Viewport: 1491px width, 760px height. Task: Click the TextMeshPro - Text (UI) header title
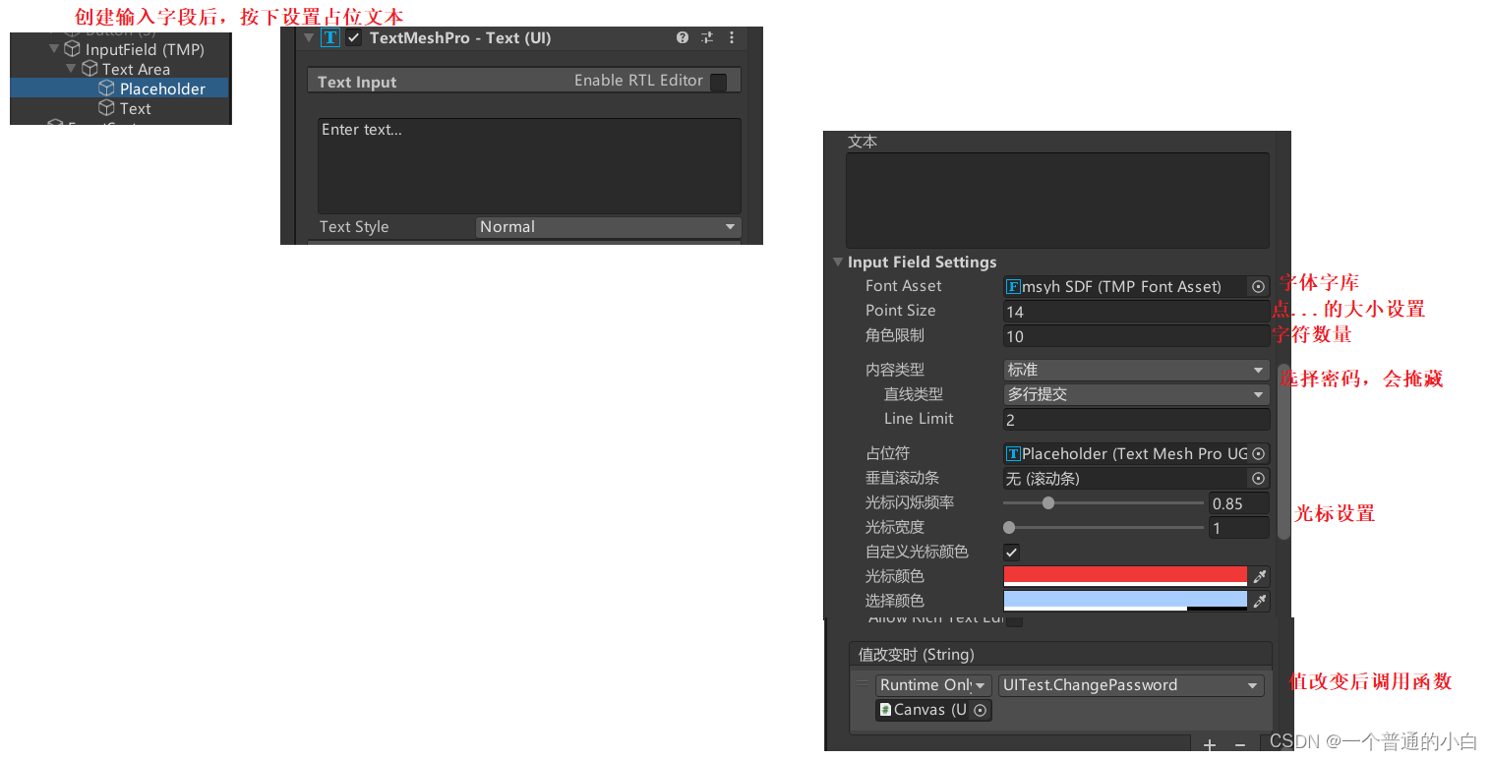pos(460,38)
